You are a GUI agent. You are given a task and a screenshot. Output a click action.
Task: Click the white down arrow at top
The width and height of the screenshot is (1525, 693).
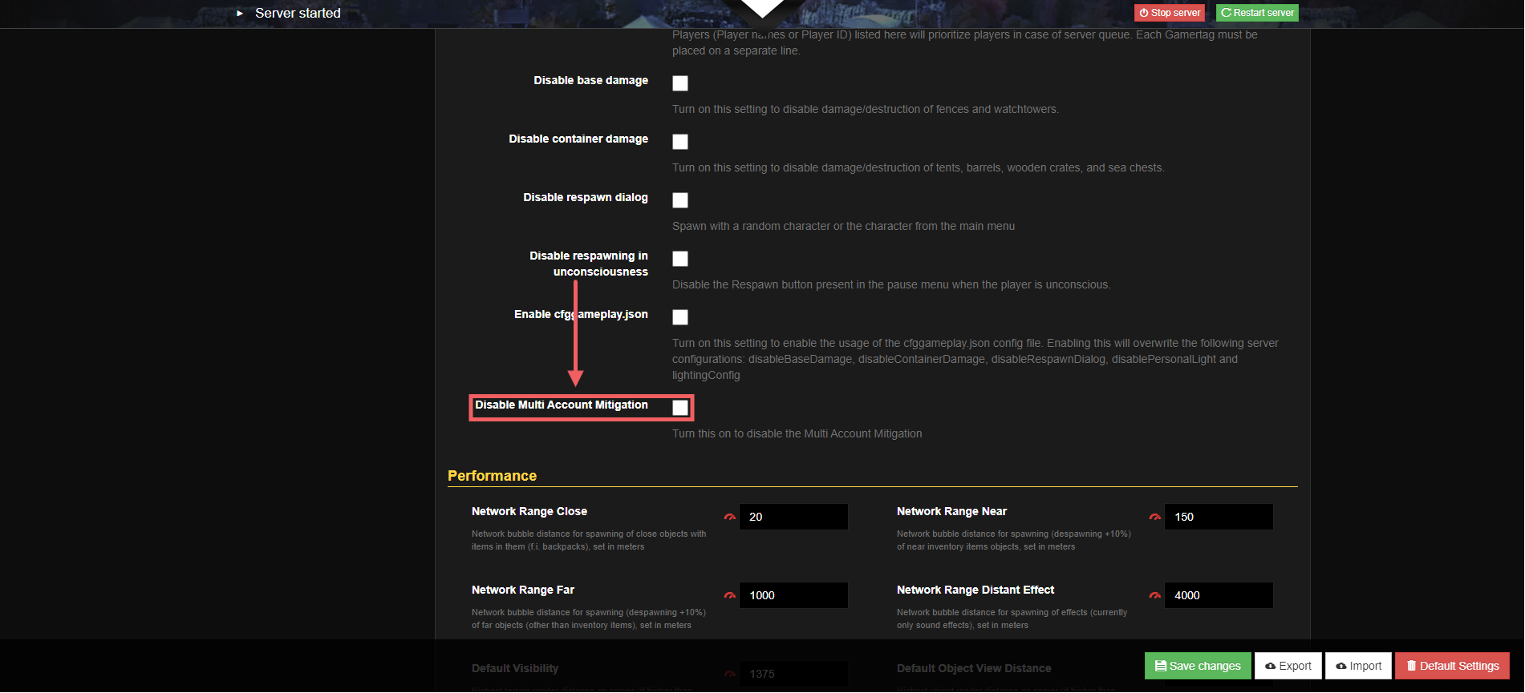click(x=762, y=8)
